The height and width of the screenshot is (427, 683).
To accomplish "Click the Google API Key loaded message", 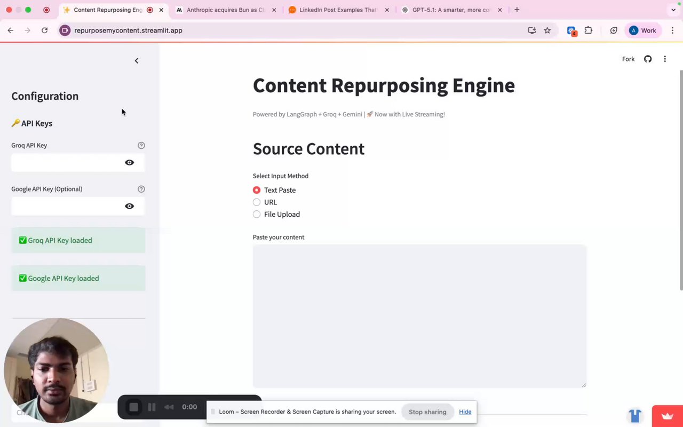I will tap(78, 278).
